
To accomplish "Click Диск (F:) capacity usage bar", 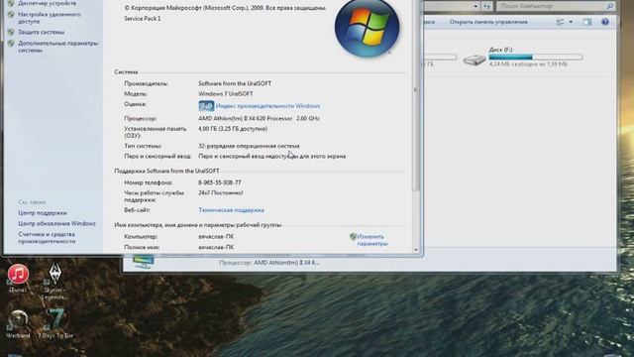I will click(536, 58).
